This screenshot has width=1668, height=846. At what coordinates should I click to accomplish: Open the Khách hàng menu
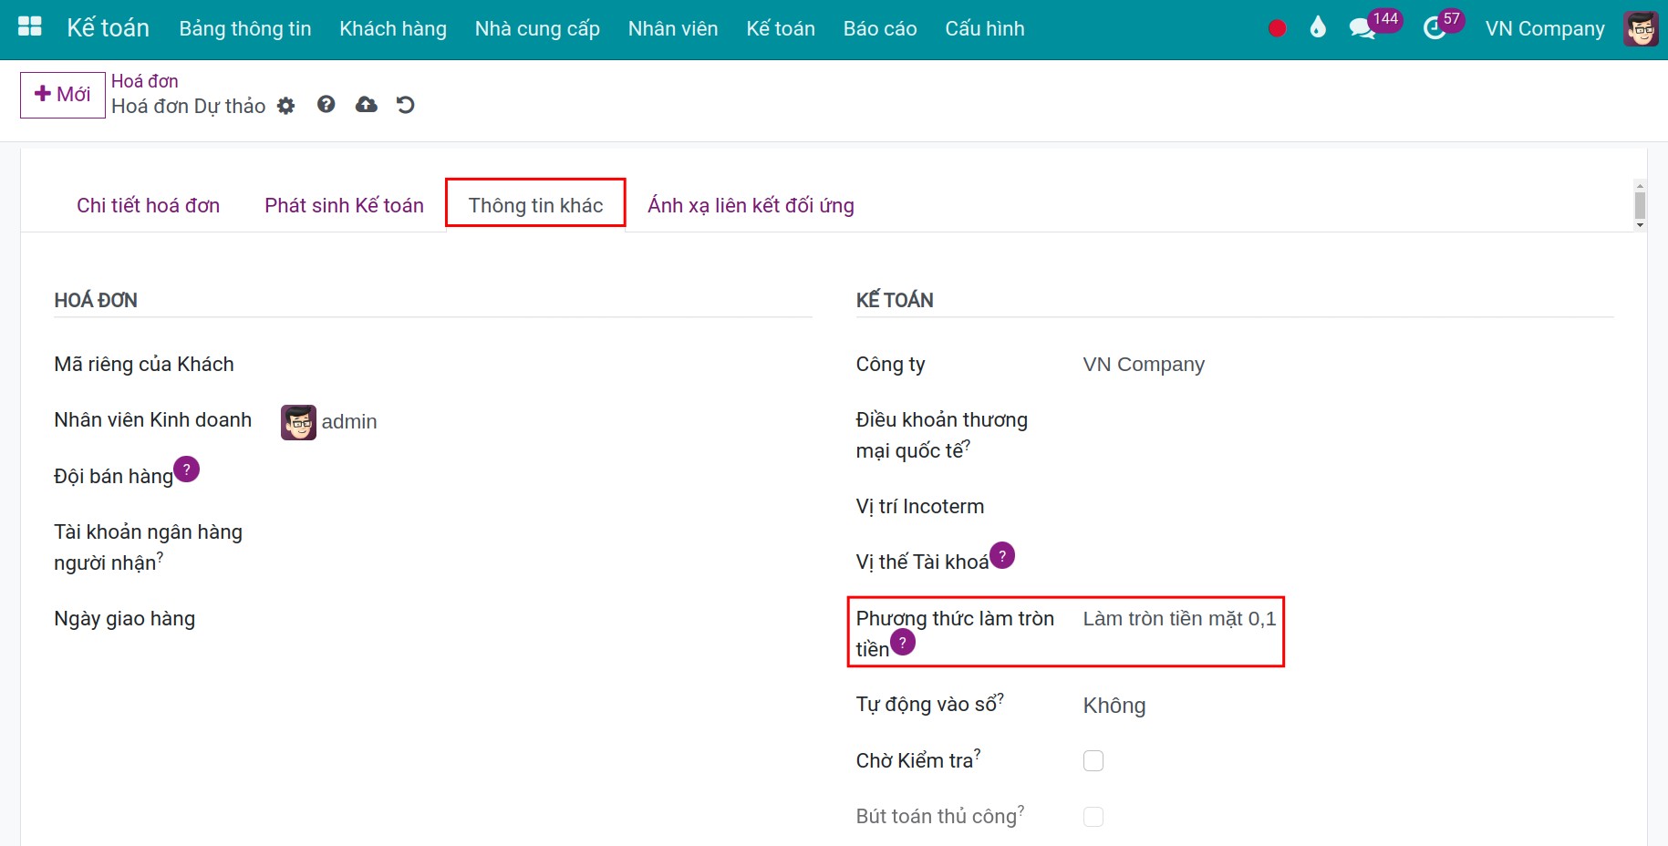click(x=393, y=28)
